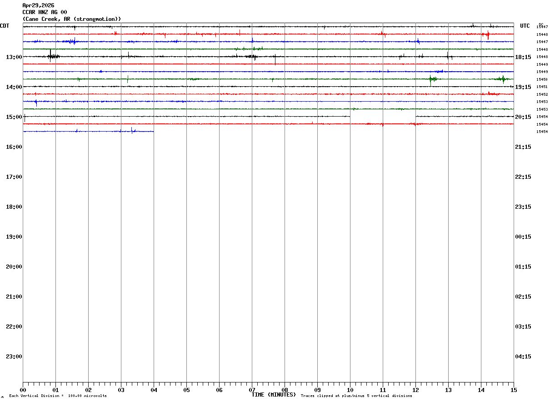Click the "CDT" timezone label
This screenshot has height=402, width=550.
pos(5,26)
